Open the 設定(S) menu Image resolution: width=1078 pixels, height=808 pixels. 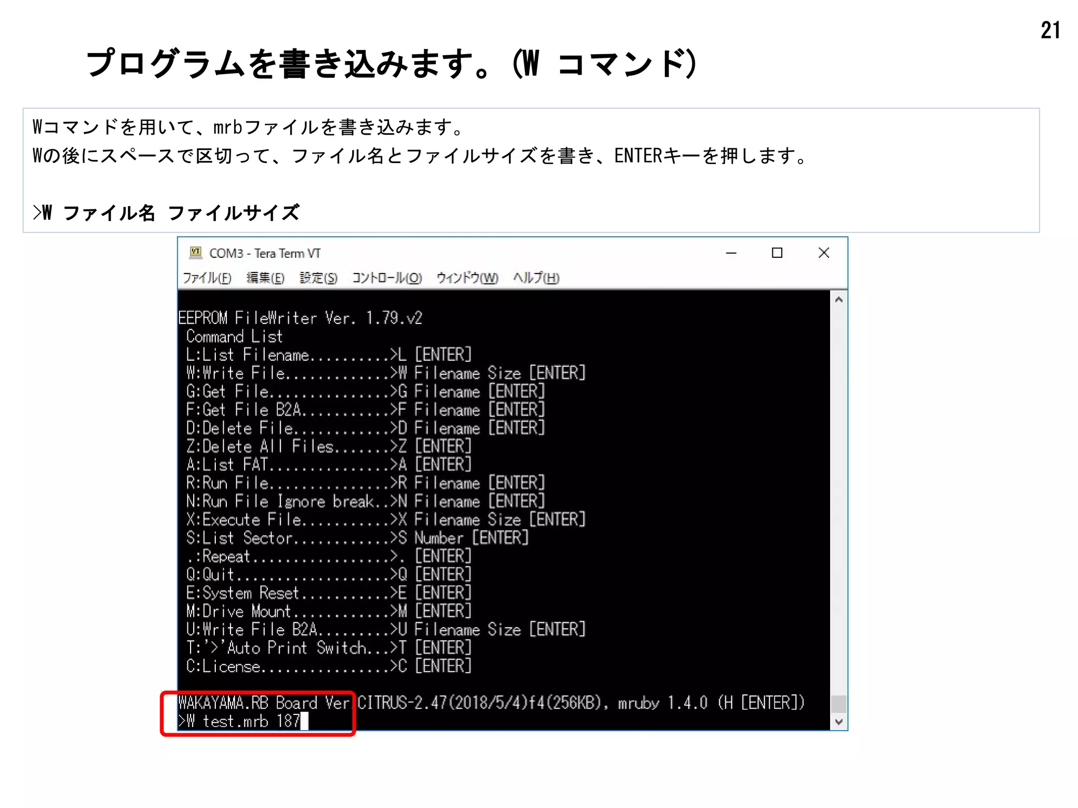pyautogui.click(x=318, y=278)
